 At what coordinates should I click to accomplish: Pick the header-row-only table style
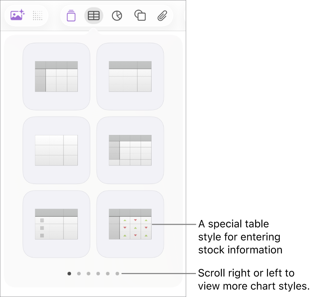[x=130, y=76]
